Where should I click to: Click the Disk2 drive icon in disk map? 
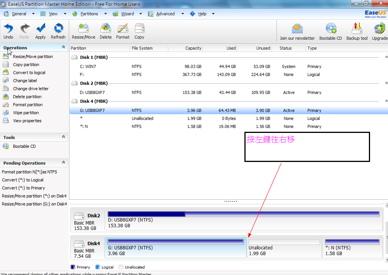pyautogui.click(x=79, y=216)
